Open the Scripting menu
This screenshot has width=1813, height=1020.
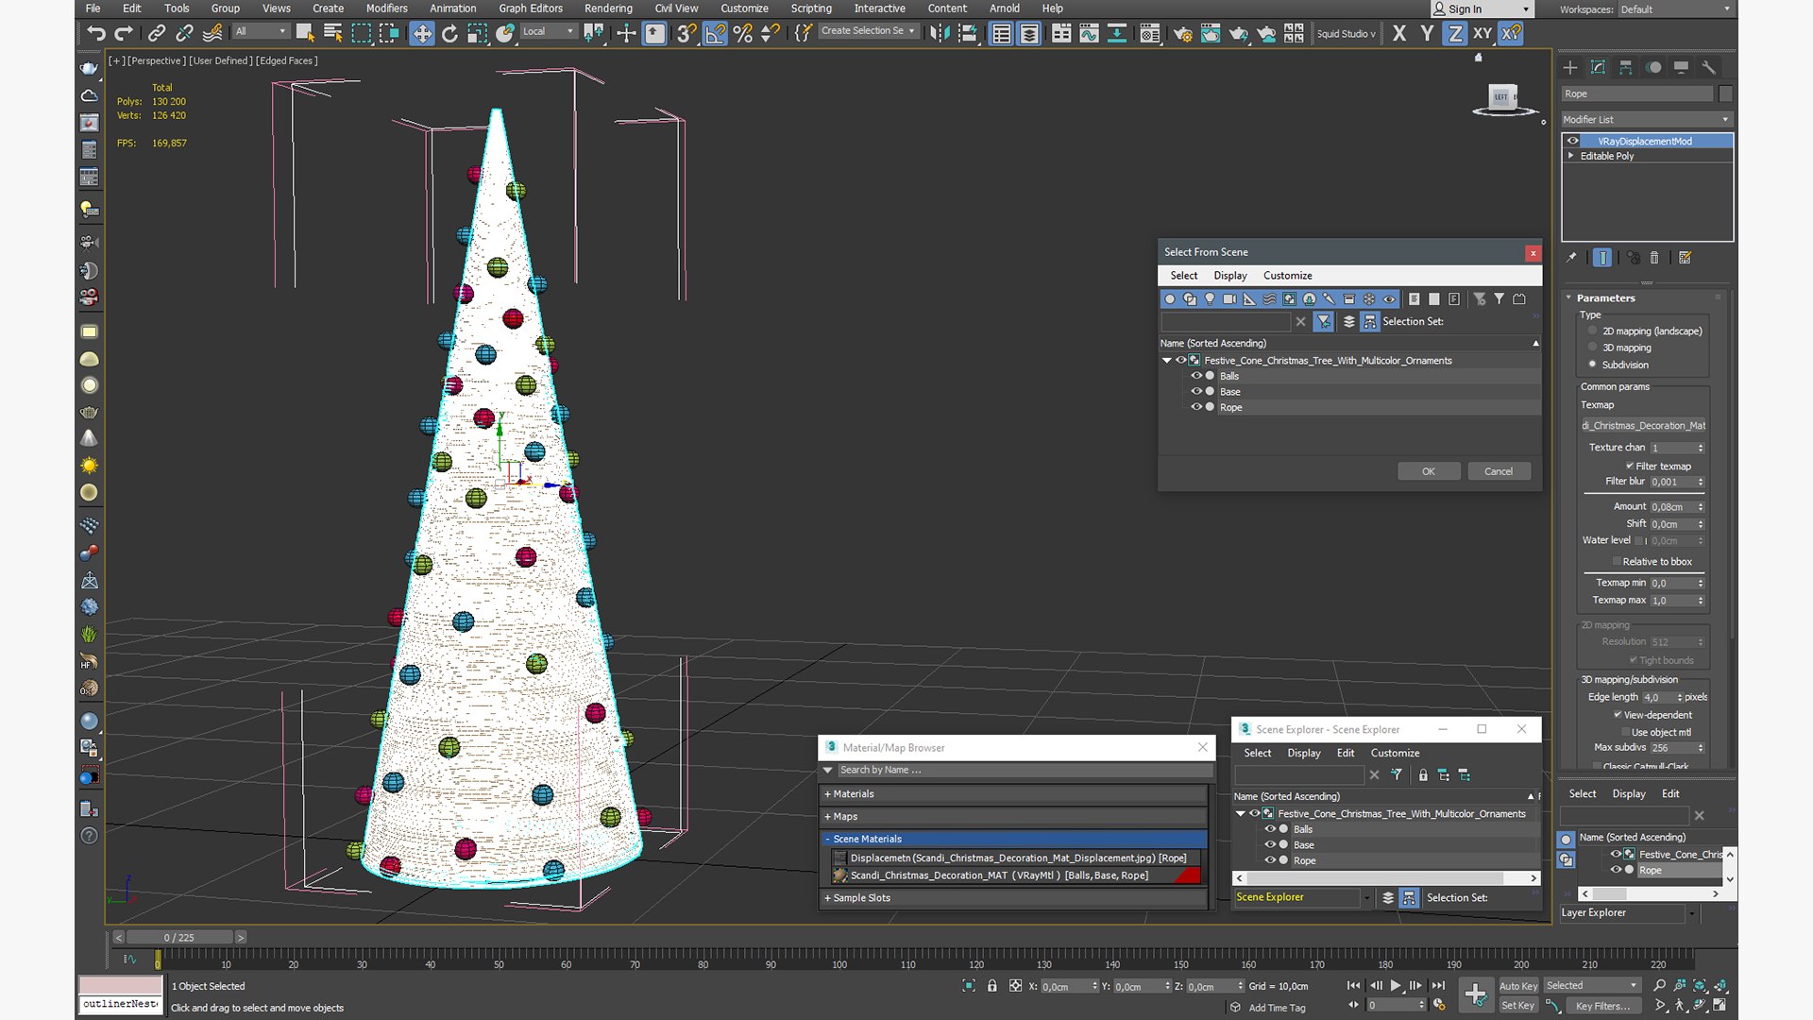(811, 8)
